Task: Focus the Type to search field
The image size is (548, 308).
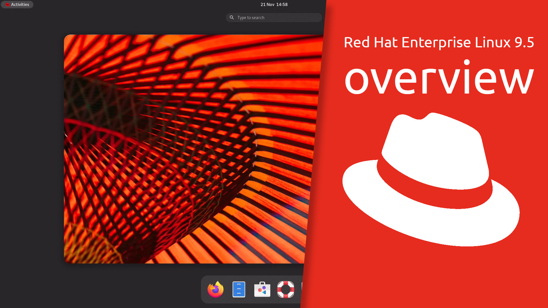Action: point(274,17)
